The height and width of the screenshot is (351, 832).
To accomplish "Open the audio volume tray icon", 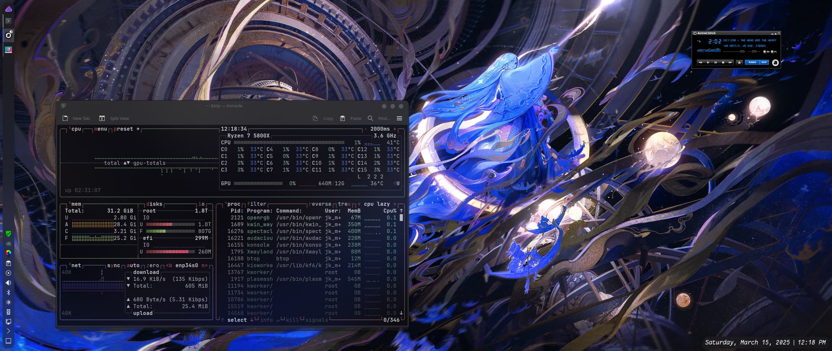I will [x=8, y=283].
